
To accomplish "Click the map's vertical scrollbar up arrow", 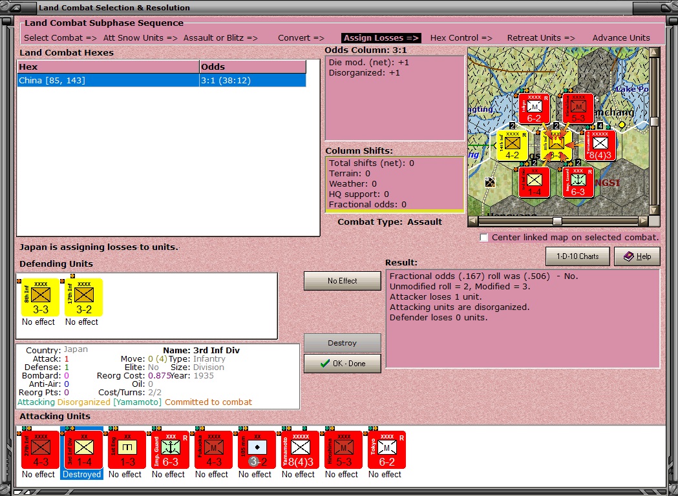I will (x=654, y=52).
